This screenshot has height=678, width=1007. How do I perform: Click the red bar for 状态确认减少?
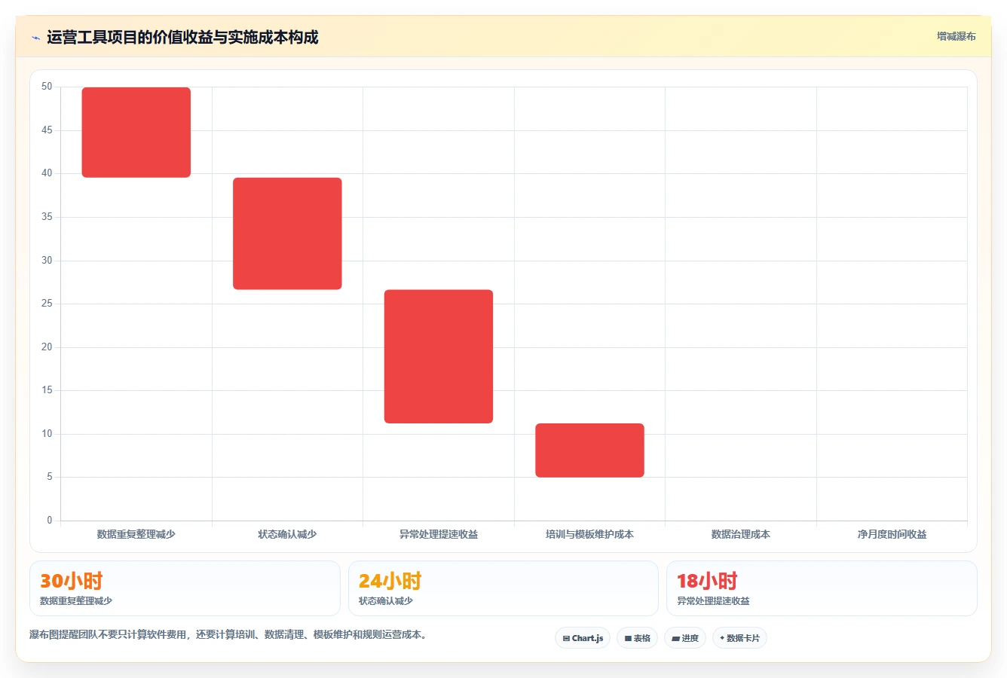(287, 234)
